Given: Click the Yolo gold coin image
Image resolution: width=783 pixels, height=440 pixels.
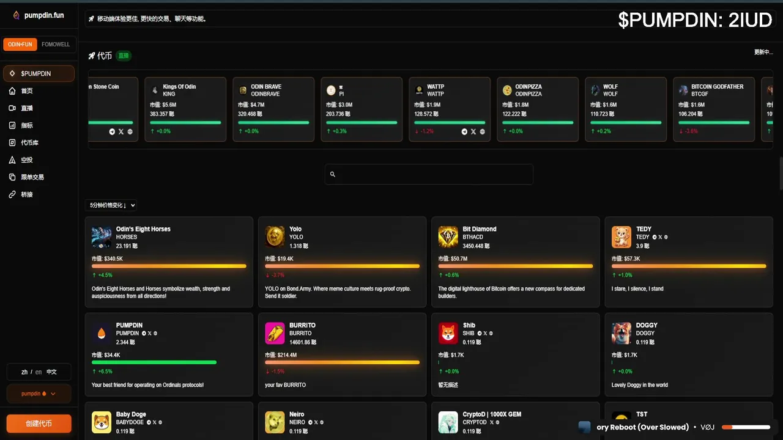Looking at the screenshot, I should coord(275,237).
